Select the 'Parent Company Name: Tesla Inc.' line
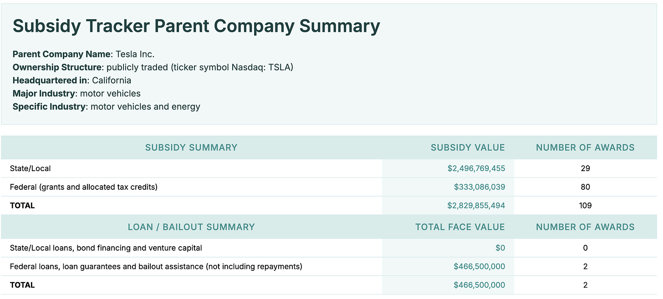This screenshot has height=299, width=663. coord(84,54)
